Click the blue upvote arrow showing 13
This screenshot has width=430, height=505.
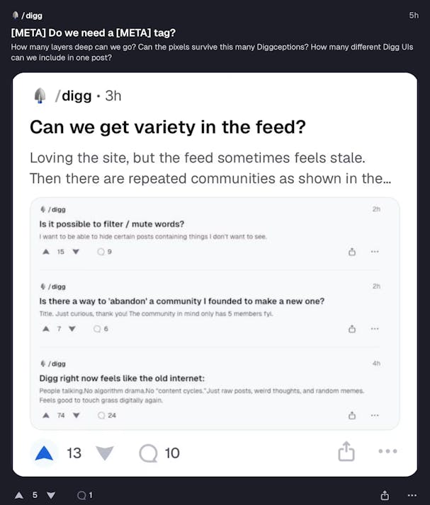pyautogui.click(x=45, y=453)
